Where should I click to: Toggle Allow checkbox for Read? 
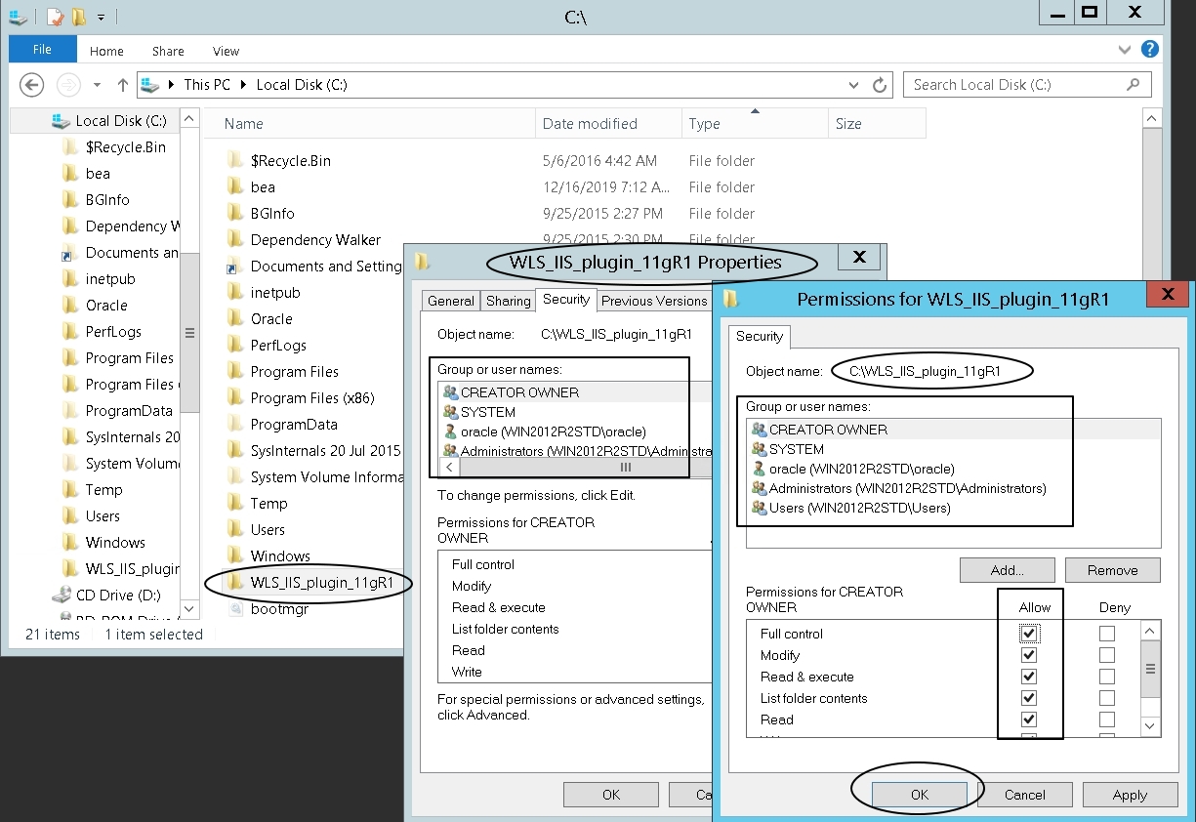[1028, 719]
